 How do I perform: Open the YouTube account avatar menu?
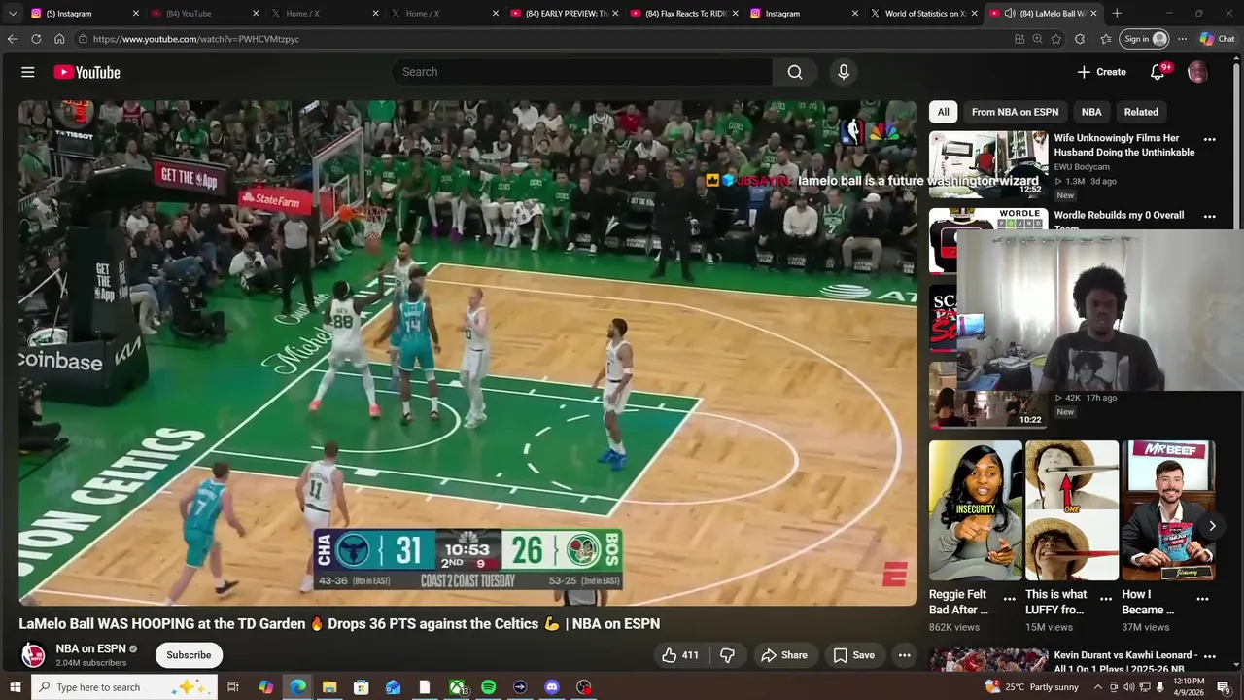coord(1197,72)
